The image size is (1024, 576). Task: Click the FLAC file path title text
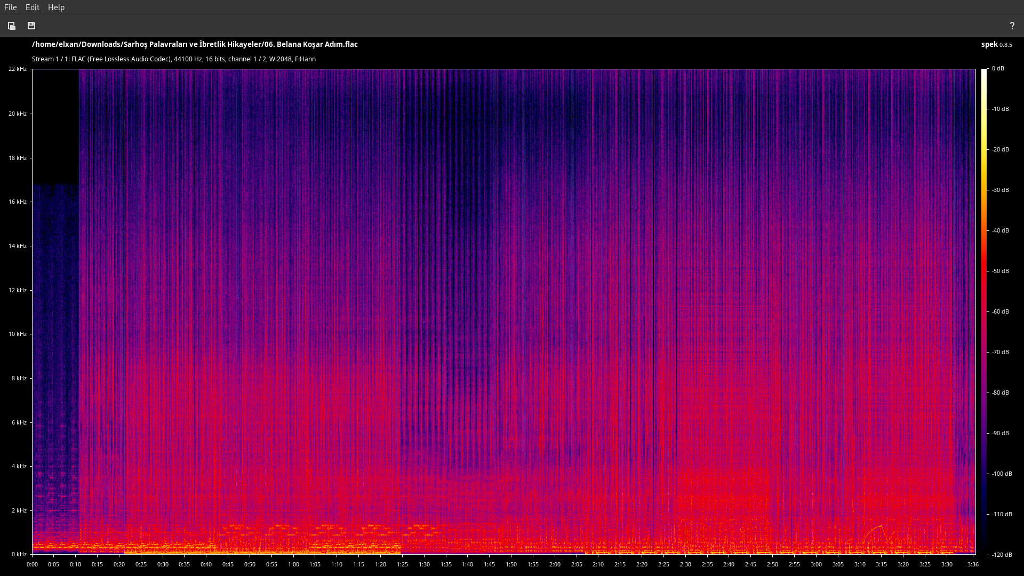coord(195,44)
